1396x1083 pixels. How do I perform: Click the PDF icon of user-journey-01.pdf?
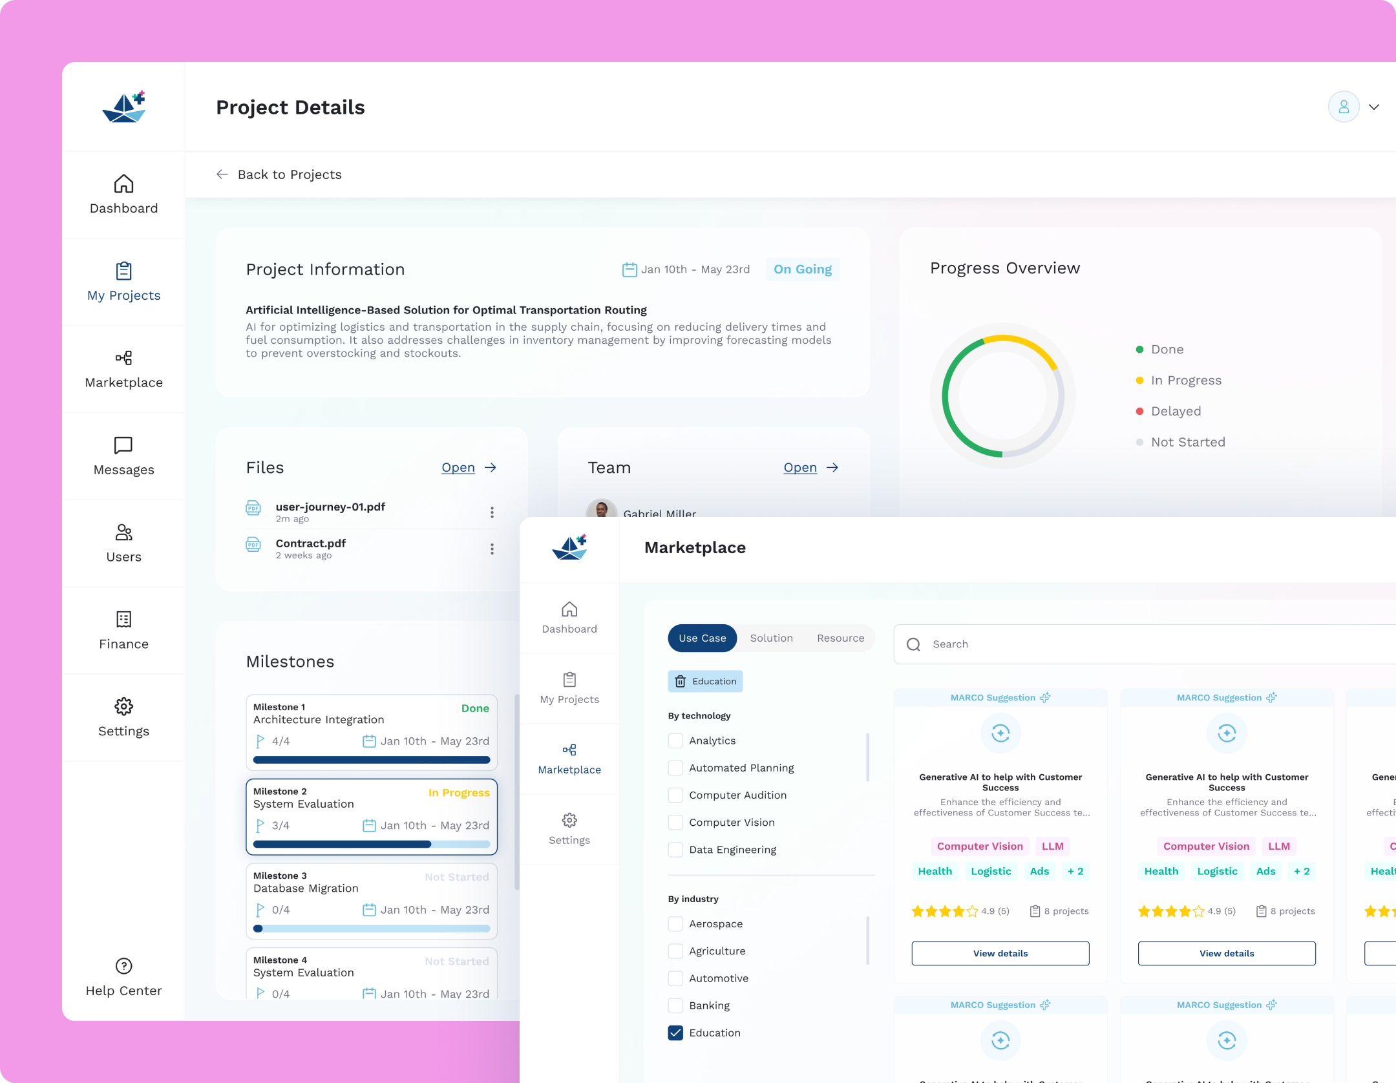click(253, 508)
